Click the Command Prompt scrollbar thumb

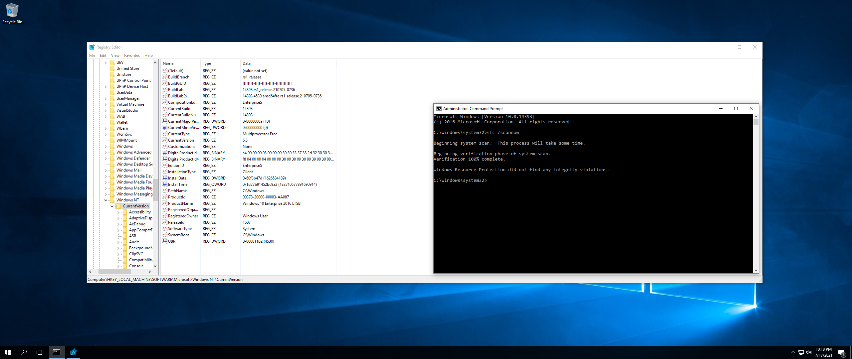(x=756, y=122)
